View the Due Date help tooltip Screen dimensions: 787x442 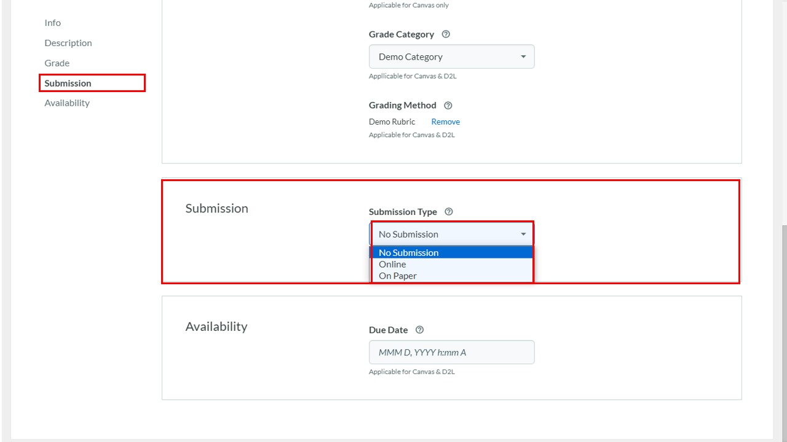click(x=419, y=330)
